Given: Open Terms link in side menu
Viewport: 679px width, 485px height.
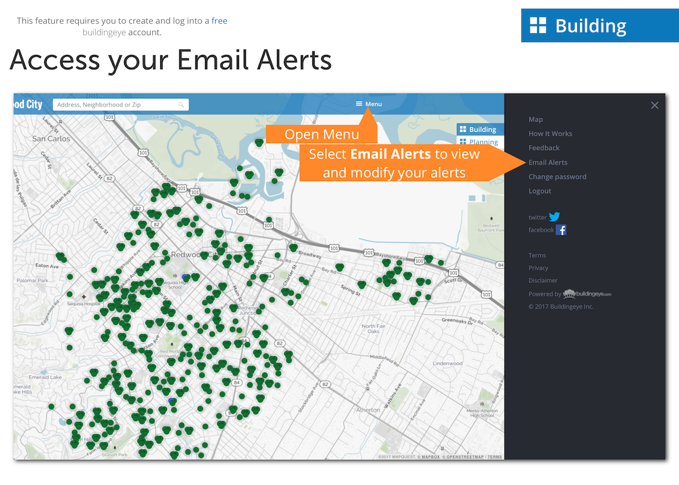Looking at the screenshot, I should pos(537,255).
